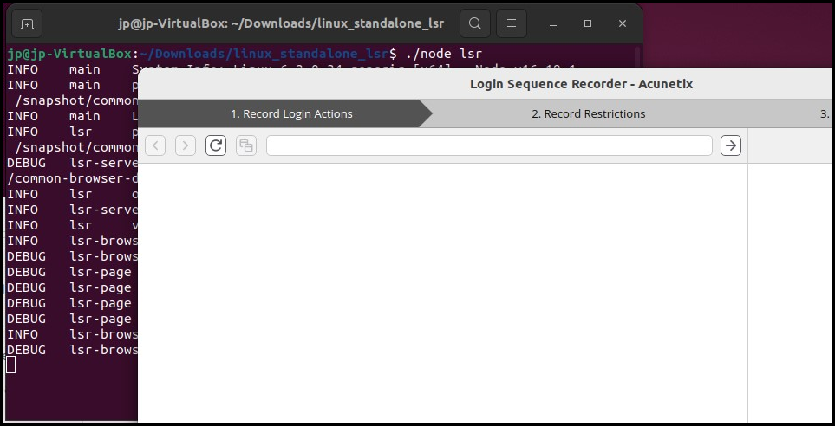Click the terminal cursor block at bottom

[x=10, y=365]
